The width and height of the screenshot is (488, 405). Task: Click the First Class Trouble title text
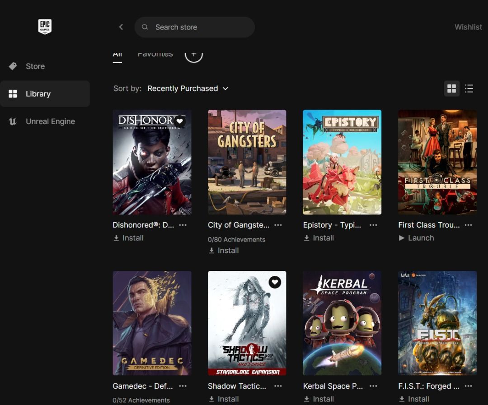coord(429,225)
